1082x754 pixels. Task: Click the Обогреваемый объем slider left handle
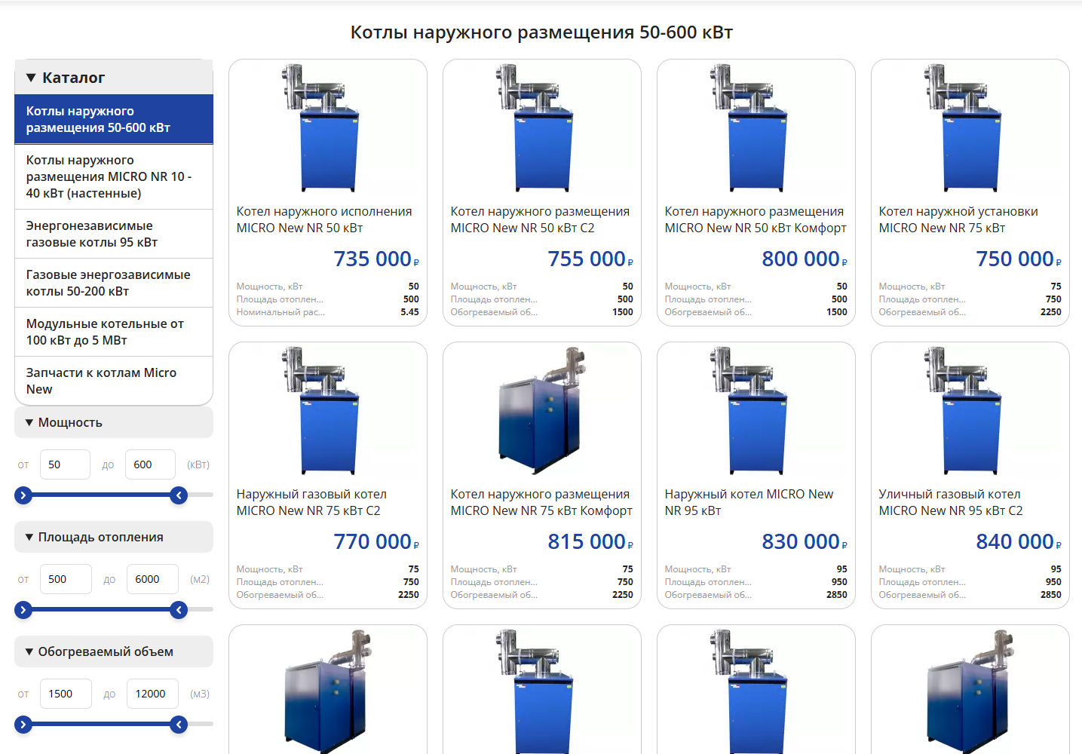[x=23, y=725]
